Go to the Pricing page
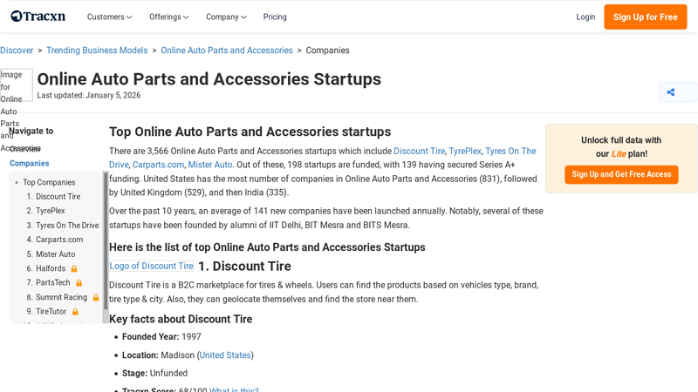Screen dimensions: 698x392 click(275, 17)
